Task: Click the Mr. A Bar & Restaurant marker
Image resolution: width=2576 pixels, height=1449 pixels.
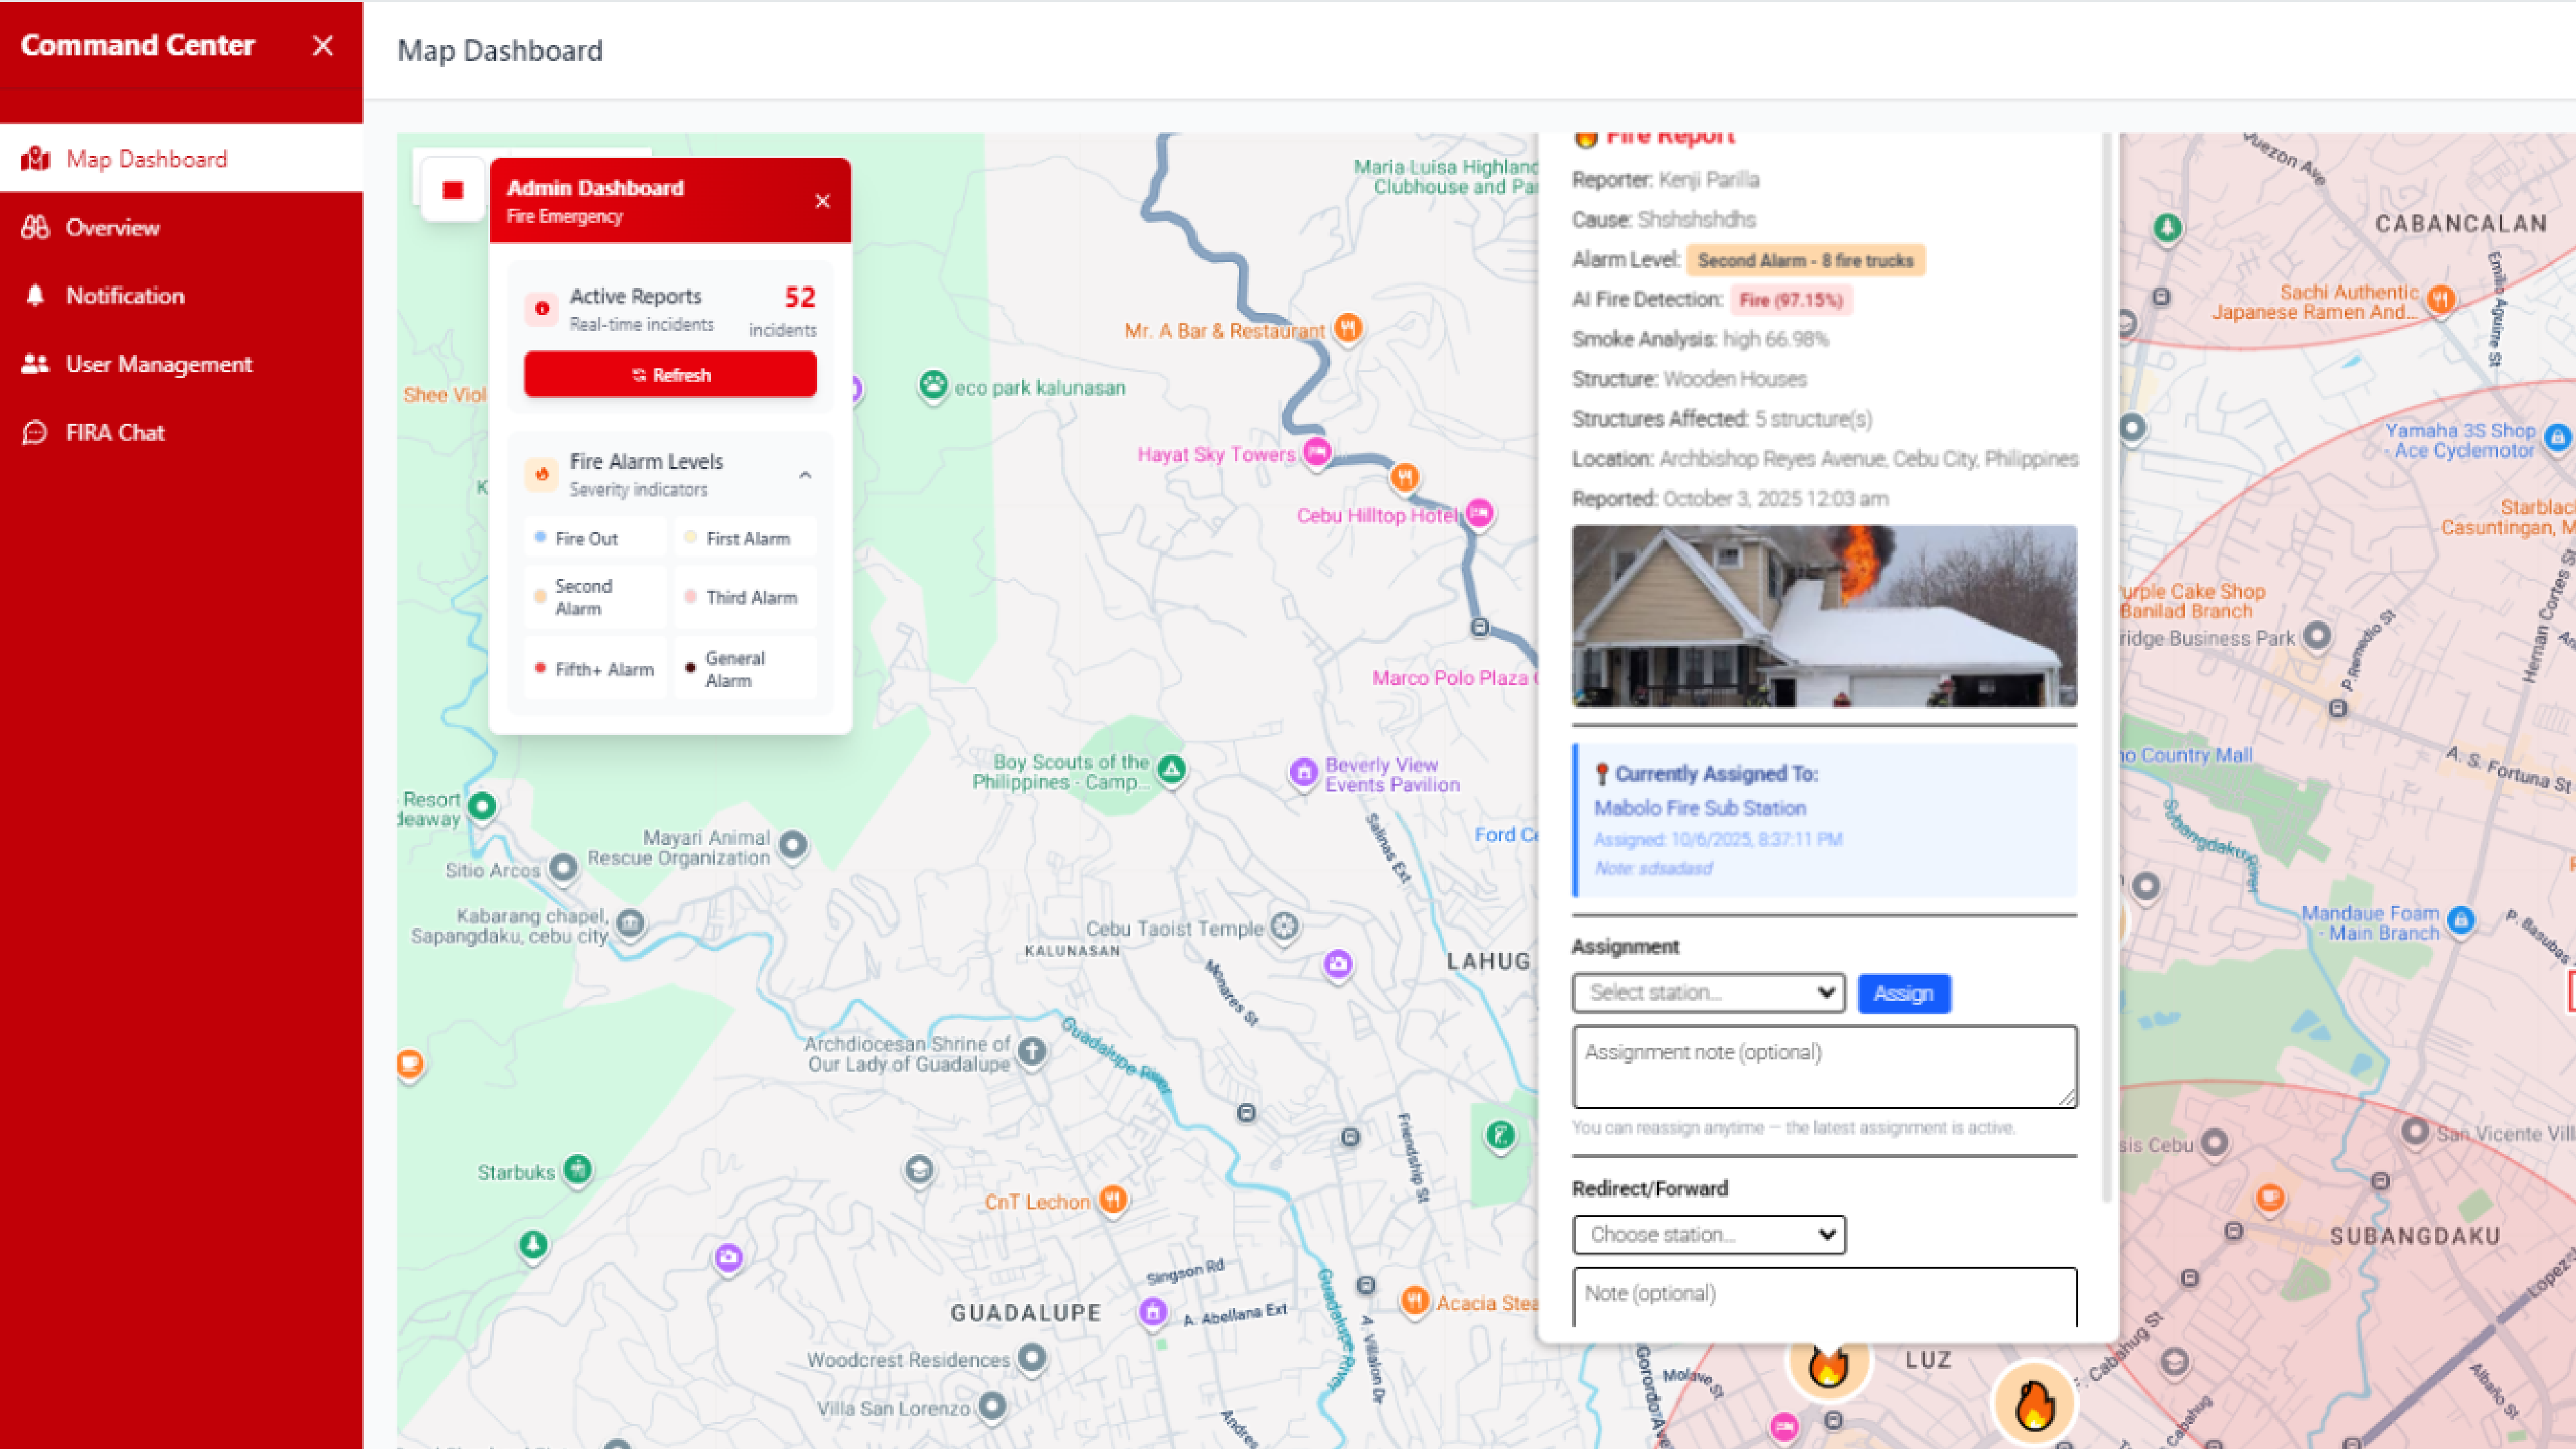Action: click(1348, 328)
